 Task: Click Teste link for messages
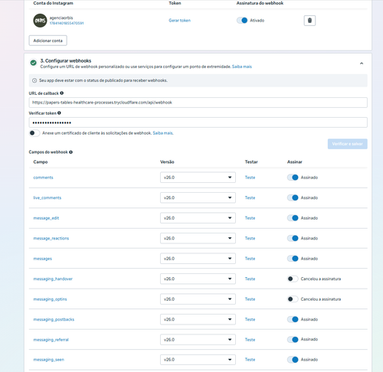(x=250, y=259)
